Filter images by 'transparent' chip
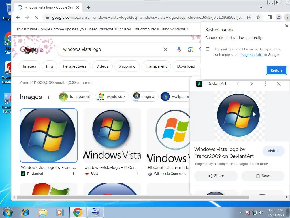 pyautogui.click(x=76, y=97)
